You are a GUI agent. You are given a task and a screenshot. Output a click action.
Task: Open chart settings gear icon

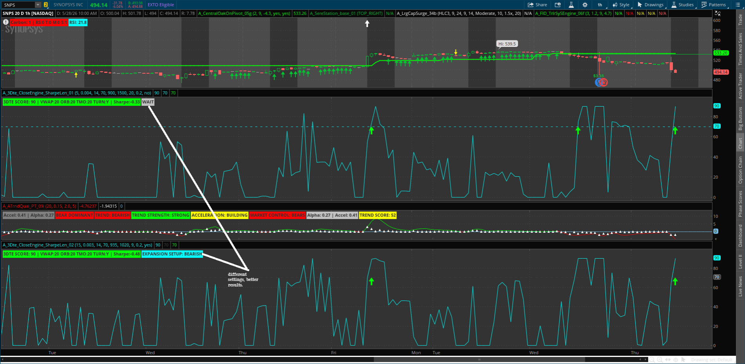point(585,5)
